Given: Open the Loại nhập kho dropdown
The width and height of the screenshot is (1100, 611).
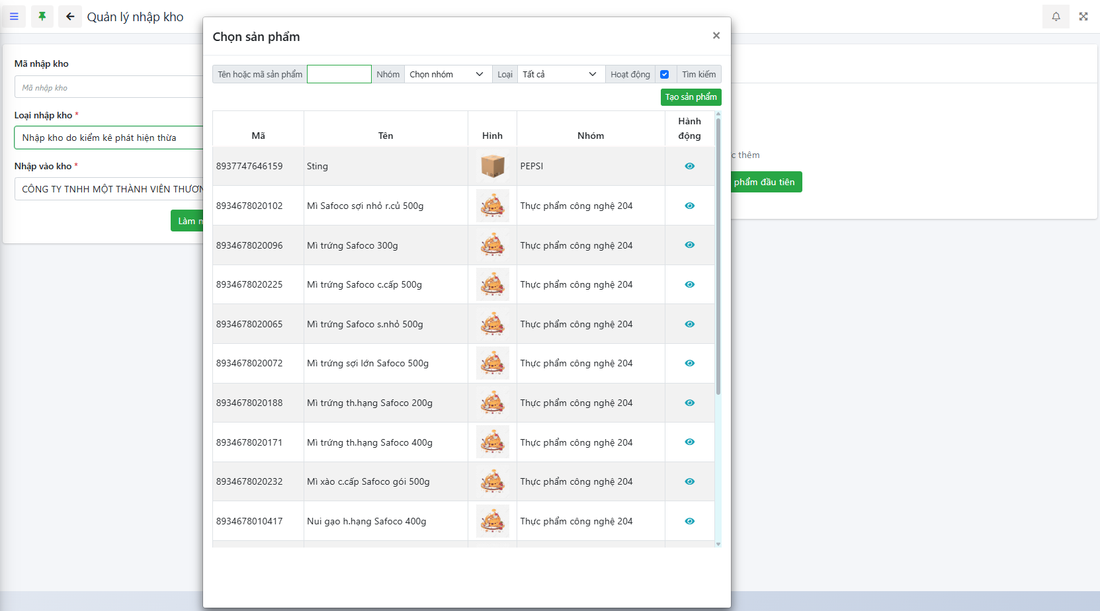Looking at the screenshot, I should coord(109,138).
